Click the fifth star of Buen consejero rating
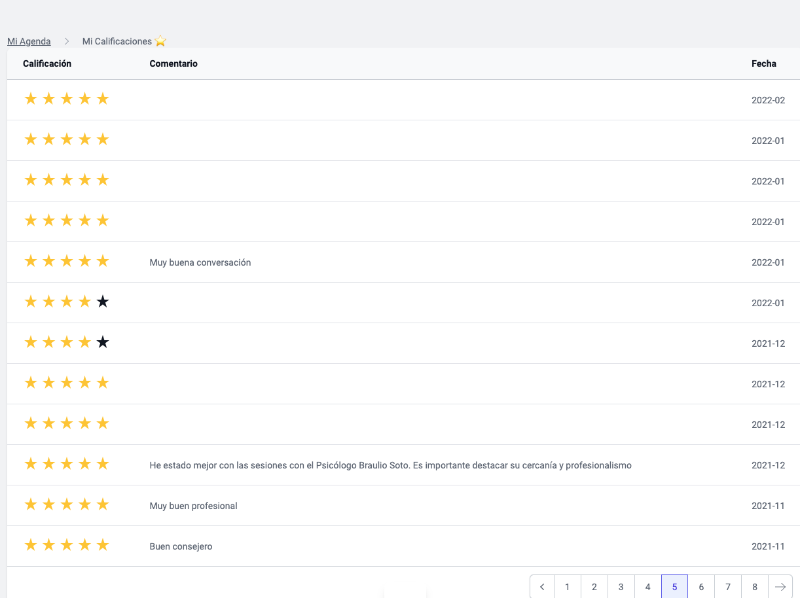The height and width of the screenshot is (598, 800). coord(103,545)
